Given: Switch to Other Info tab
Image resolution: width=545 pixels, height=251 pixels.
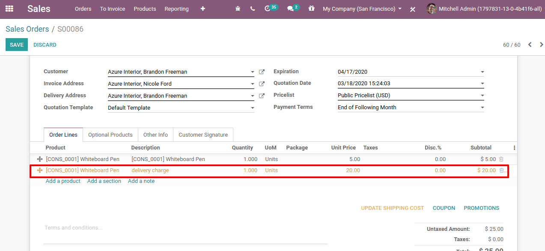Looking at the screenshot, I should pos(155,134).
